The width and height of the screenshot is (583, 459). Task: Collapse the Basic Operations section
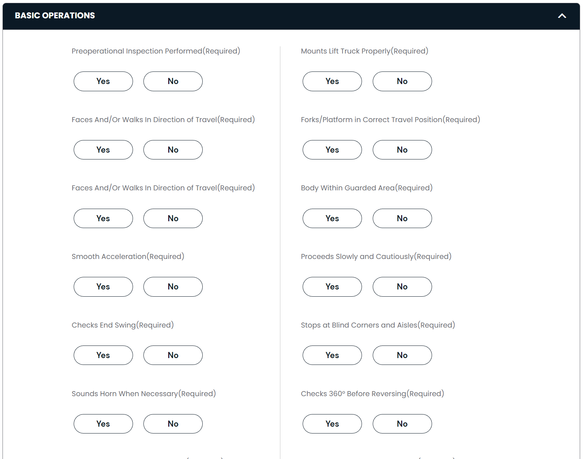click(x=562, y=16)
